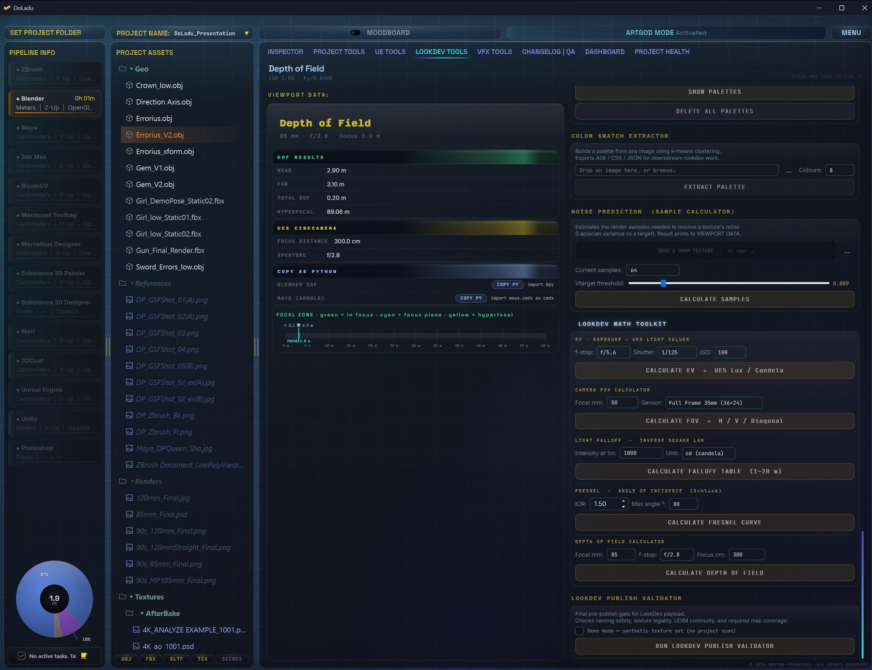Image resolution: width=872 pixels, height=670 pixels.
Task: Click the Current samples input field
Action: [653, 270]
